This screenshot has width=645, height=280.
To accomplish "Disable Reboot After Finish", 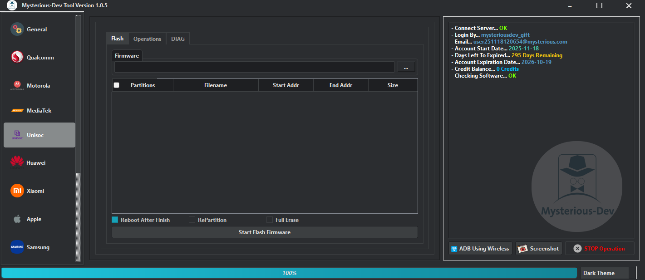I will (x=114, y=220).
